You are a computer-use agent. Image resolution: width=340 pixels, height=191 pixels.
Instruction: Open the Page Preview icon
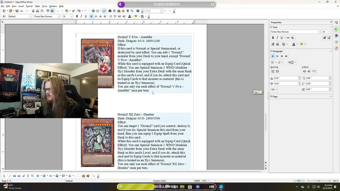pos(42,11)
